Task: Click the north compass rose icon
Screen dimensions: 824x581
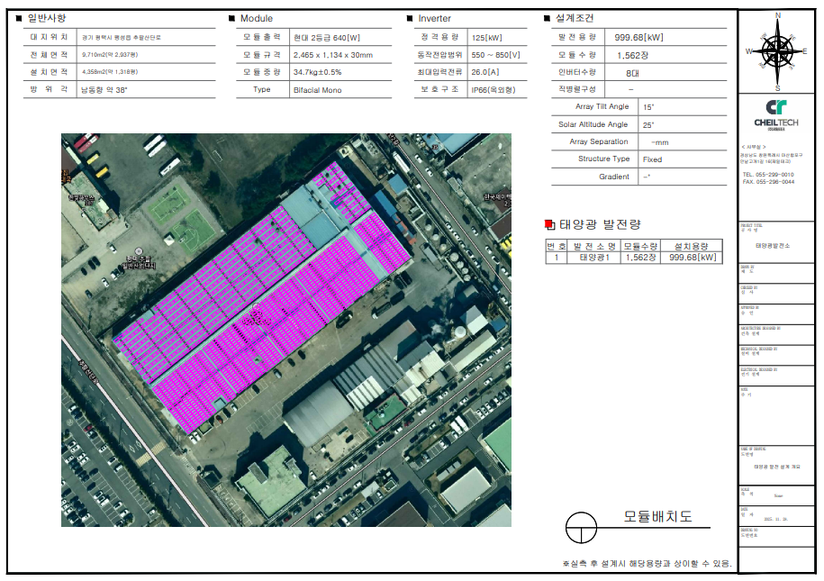Action: tap(776, 51)
